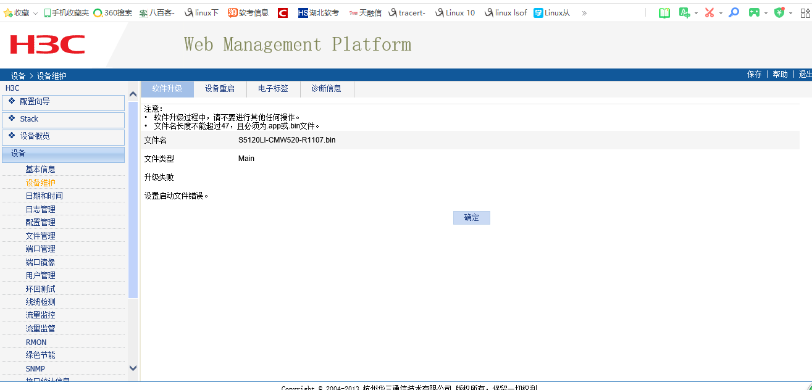The width and height of the screenshot is (812, 390).
Task: Open the Linux从 bookmark
Action: pyautogui.click(x=551, y=13)
